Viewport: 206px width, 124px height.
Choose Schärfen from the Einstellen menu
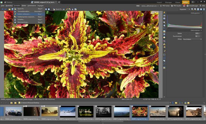[29, 19]
